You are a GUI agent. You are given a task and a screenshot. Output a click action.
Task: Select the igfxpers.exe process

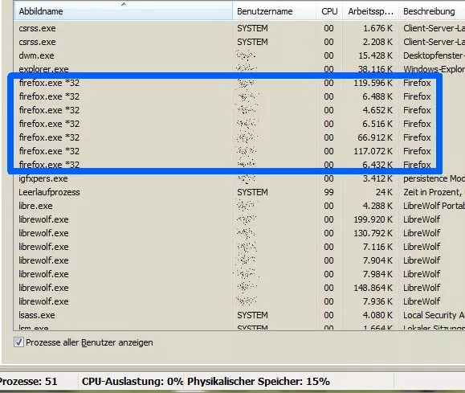click(239, 178)
